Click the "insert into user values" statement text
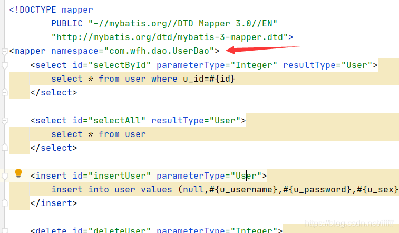Viewport: 399px width, 233px height. click(112, 189)
